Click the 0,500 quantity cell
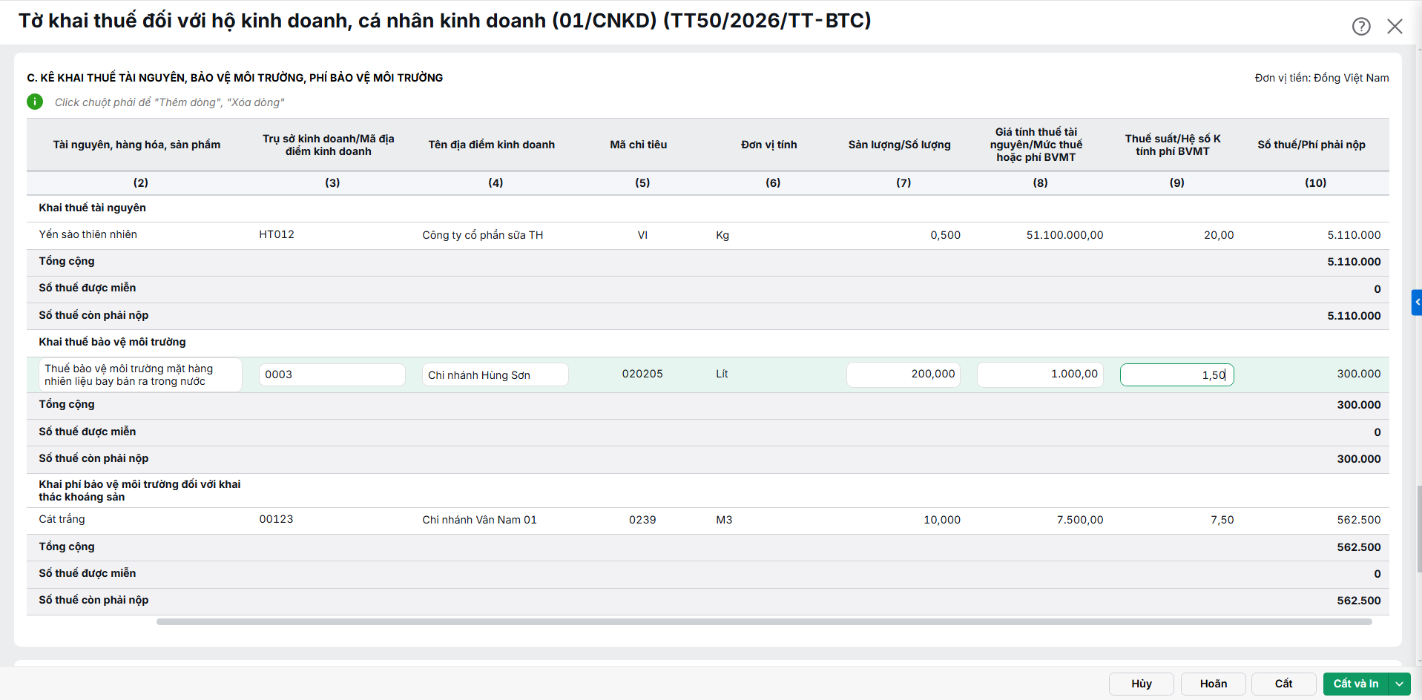Viewport: 1422px width, 700px height. (945, 235)
